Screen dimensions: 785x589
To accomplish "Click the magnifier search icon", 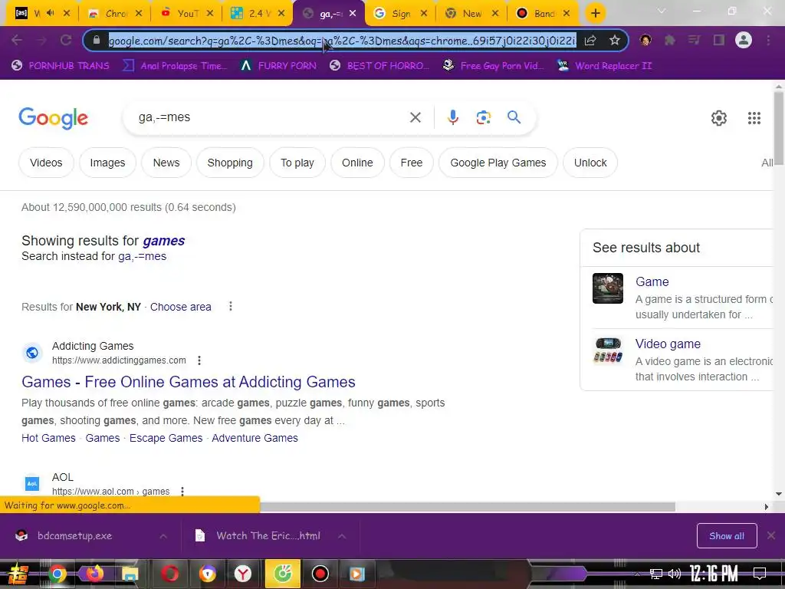I will pyautogui.click(x=514, y=117).
